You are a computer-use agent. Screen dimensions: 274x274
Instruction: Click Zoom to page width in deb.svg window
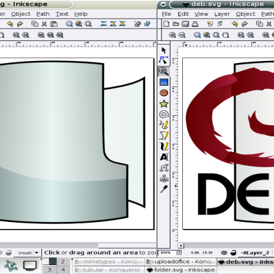[x=225, y=35]
